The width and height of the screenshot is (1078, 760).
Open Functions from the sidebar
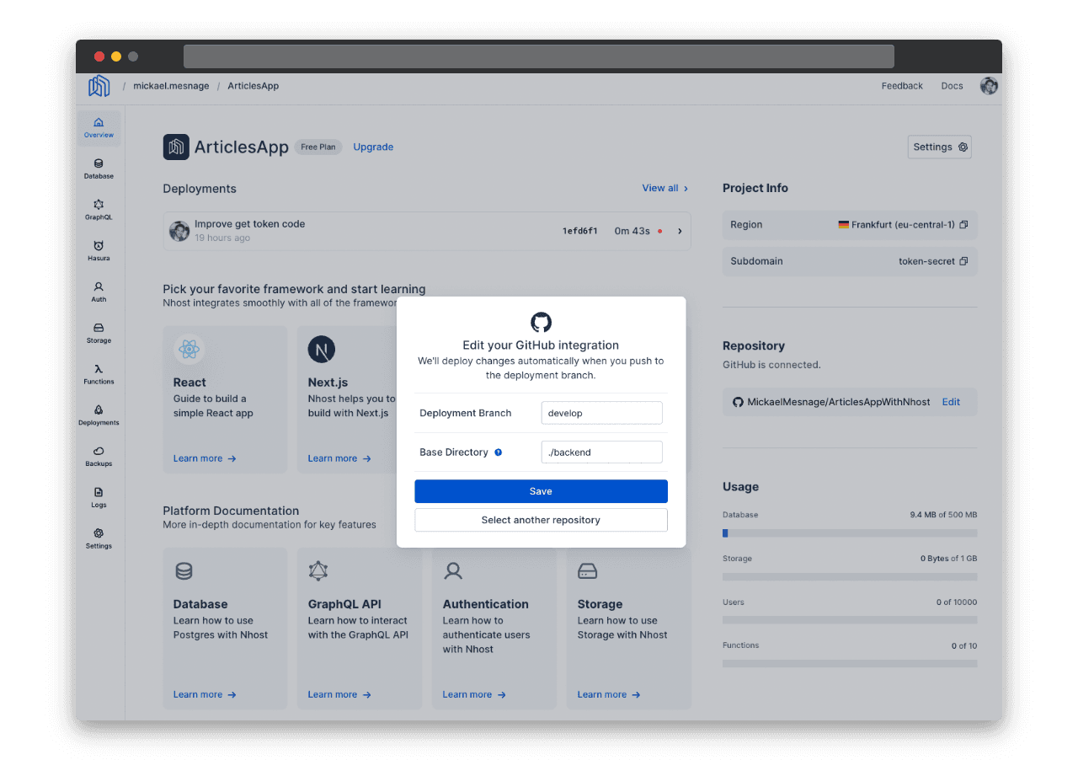99,374
